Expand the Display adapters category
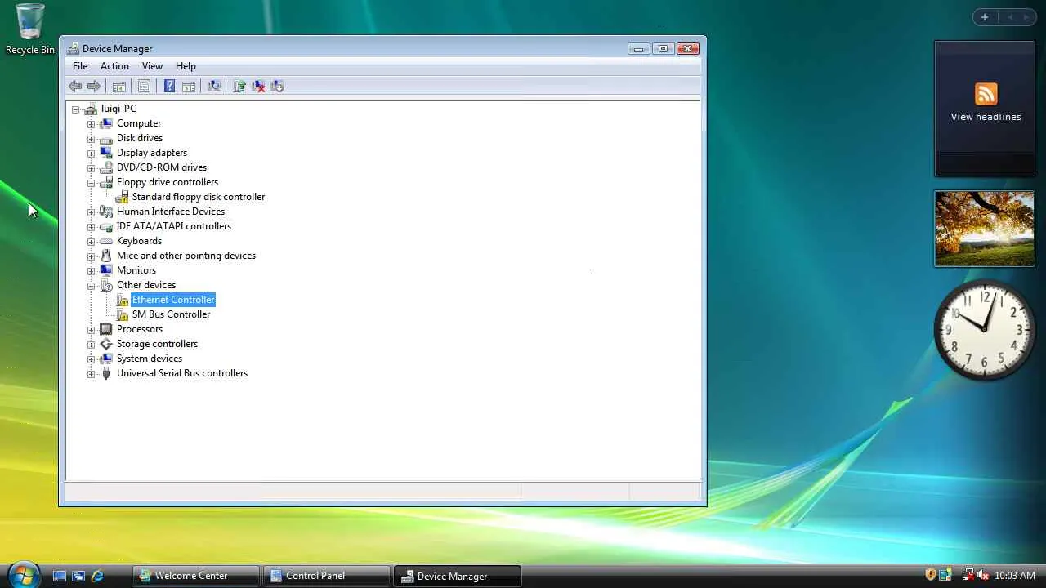The image size is (1046, 588). (x=91, y=154)
